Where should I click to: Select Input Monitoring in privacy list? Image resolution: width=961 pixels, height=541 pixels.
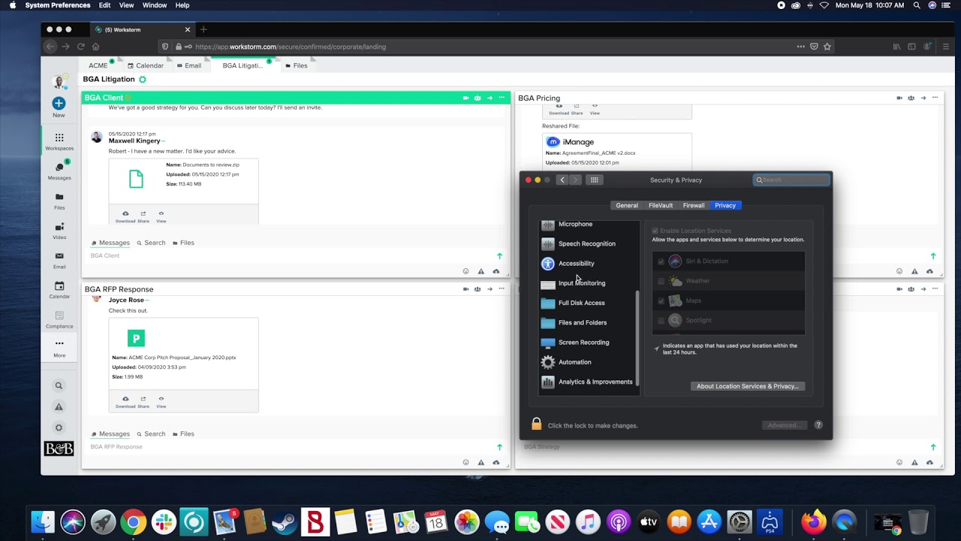[x=590, y=283]
